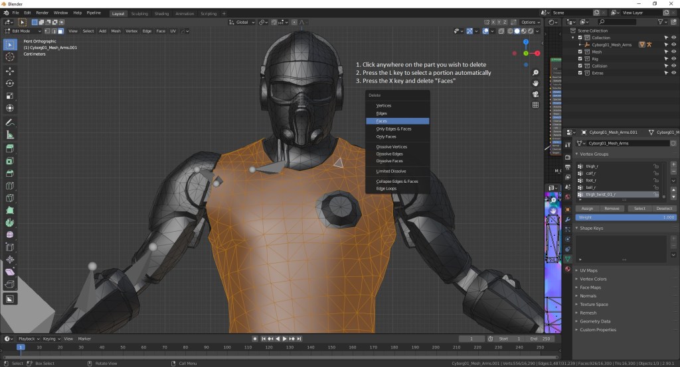The width and height of the screenshot is (680, 367).
Task: Activate the Annotate pencil tool
Action: 10,123
